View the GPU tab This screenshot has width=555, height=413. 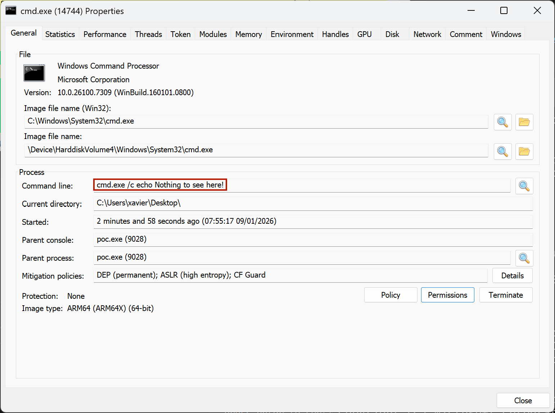click(x=365, y=34)
